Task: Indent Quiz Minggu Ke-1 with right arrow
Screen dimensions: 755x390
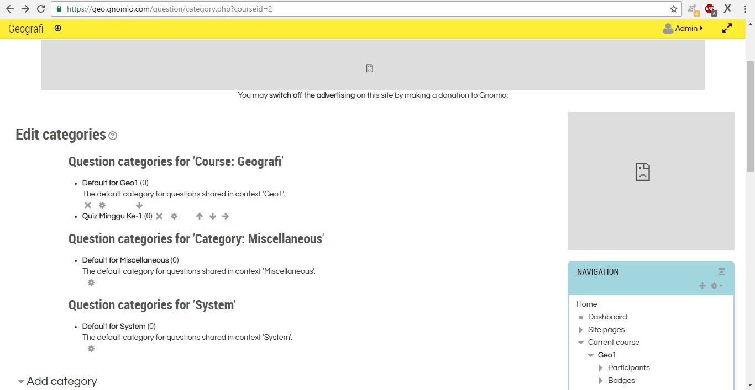Action: coord(226,216)
